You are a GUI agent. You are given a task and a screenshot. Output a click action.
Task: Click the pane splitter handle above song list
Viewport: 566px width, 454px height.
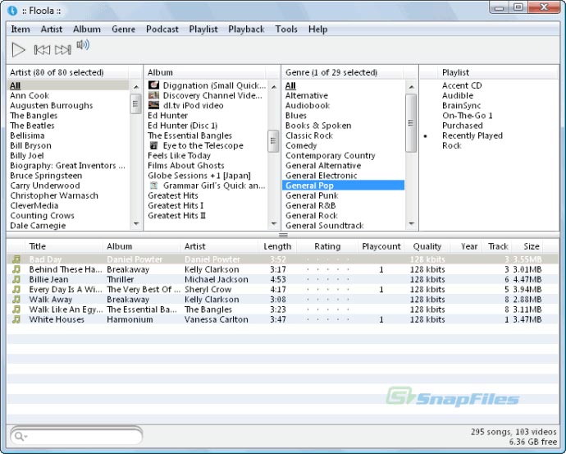point(283,236)
